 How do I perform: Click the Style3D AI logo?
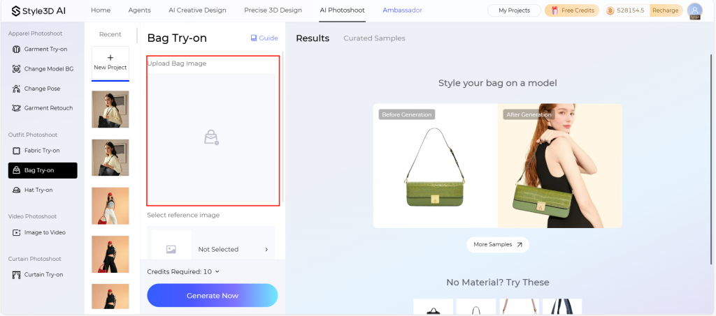coord(38,10)
